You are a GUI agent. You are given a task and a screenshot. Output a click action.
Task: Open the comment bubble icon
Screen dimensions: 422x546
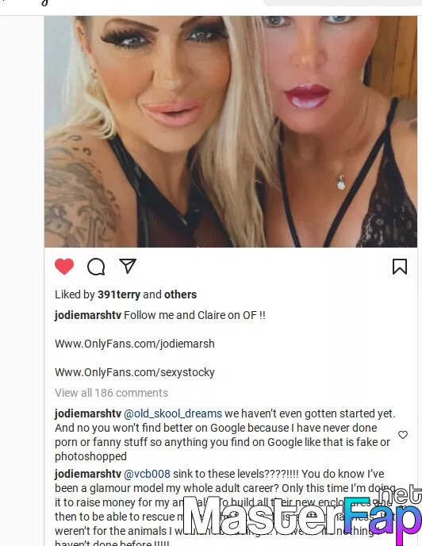coord(96,267)
